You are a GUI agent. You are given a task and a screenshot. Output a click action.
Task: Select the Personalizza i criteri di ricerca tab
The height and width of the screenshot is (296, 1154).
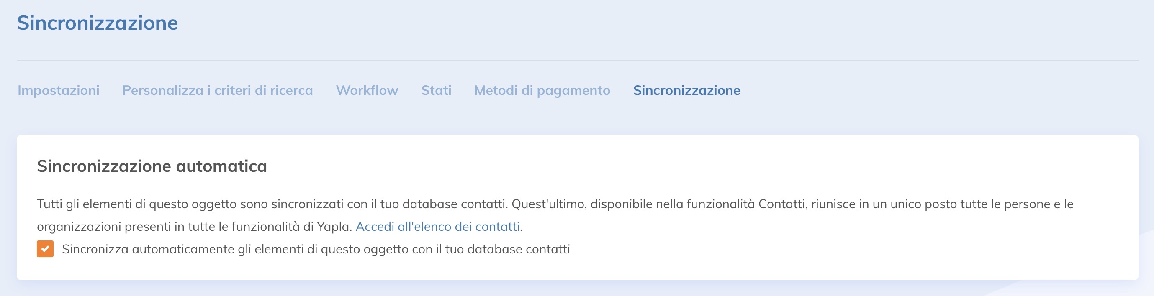click(x=217, y=90)
